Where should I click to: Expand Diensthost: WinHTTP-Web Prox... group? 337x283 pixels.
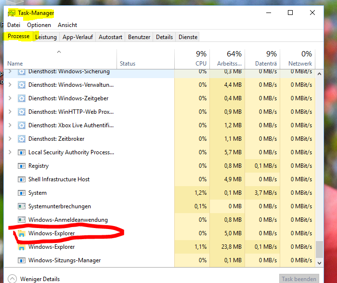(10, 112)
